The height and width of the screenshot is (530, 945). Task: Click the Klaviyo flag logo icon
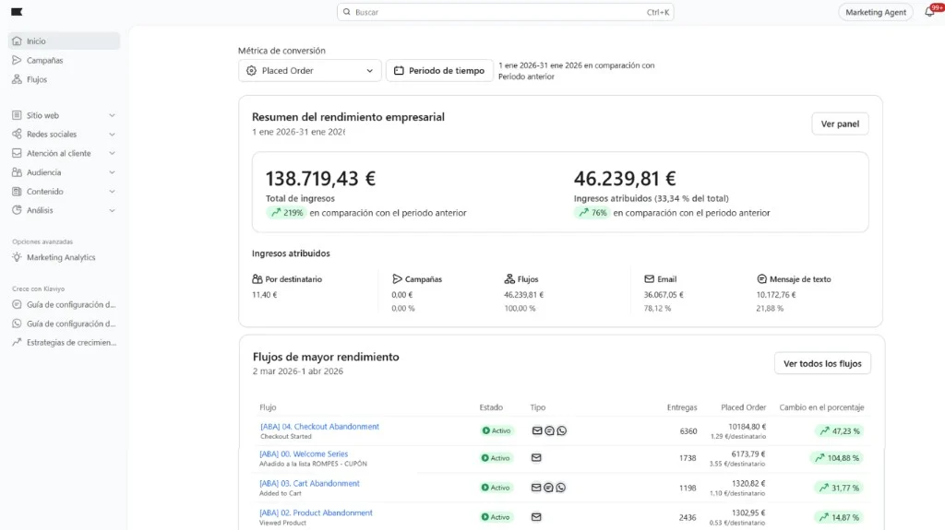pyautogui.click(x=18, y=12)
